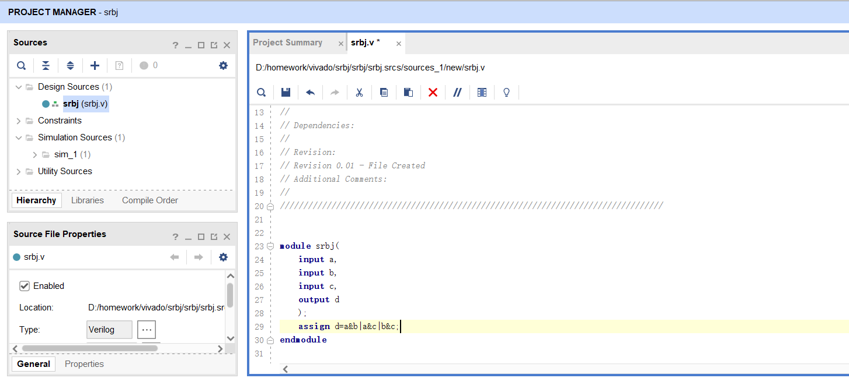Expand the Constraints folder
The image size is (849, 378).
click(x=18, y=121)
